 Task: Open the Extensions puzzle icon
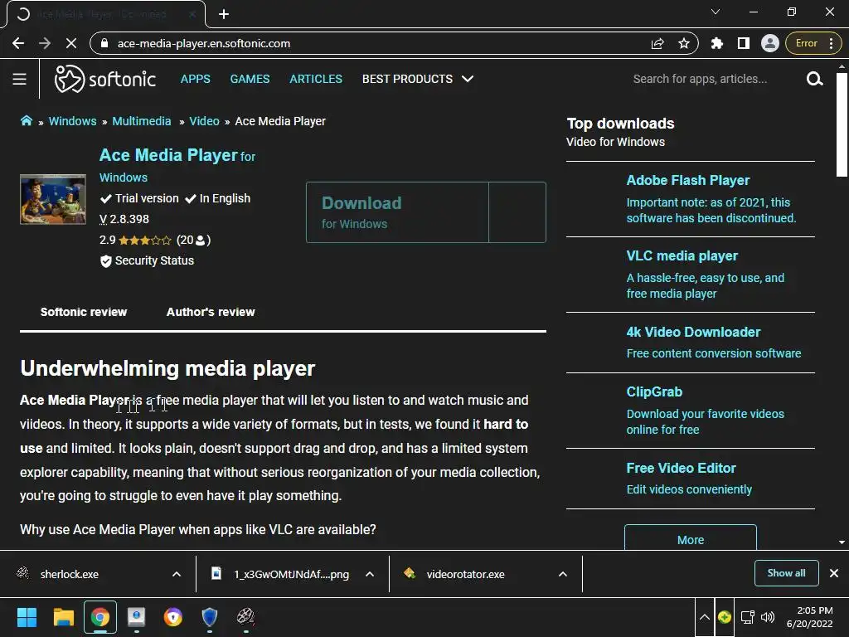point(717,43)
